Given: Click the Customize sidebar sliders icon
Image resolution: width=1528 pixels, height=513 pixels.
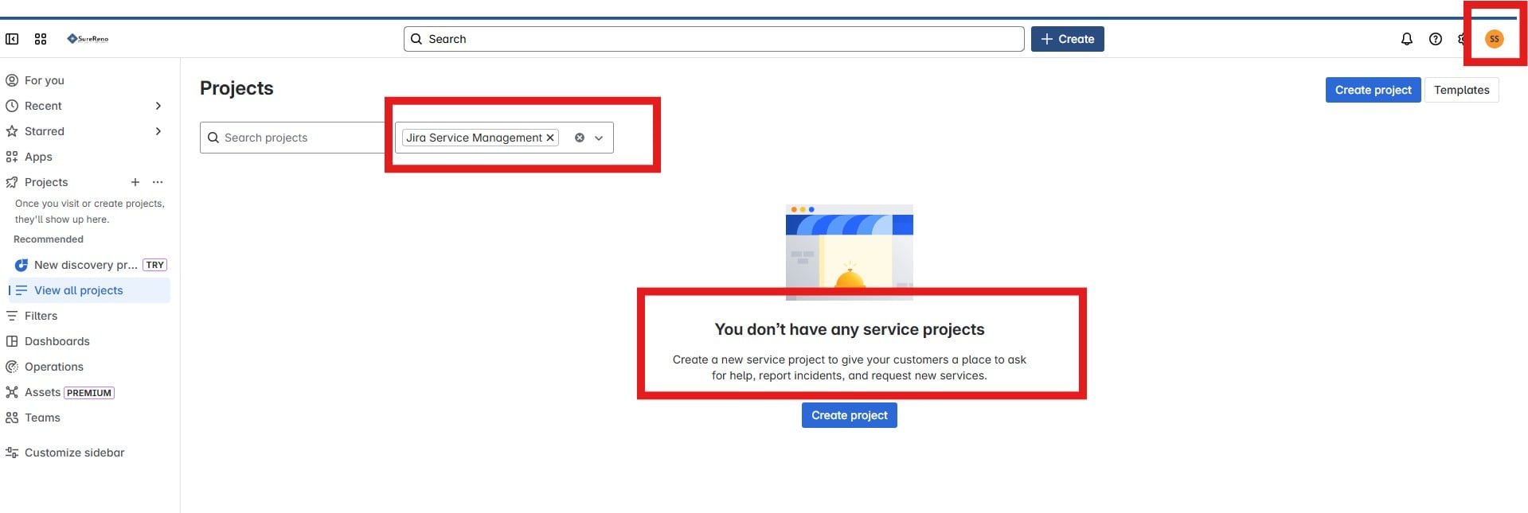Looking at the screenshot, I should 12,453.
